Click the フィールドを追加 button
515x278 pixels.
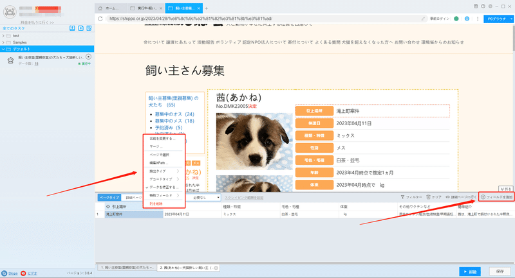[496, 197]
